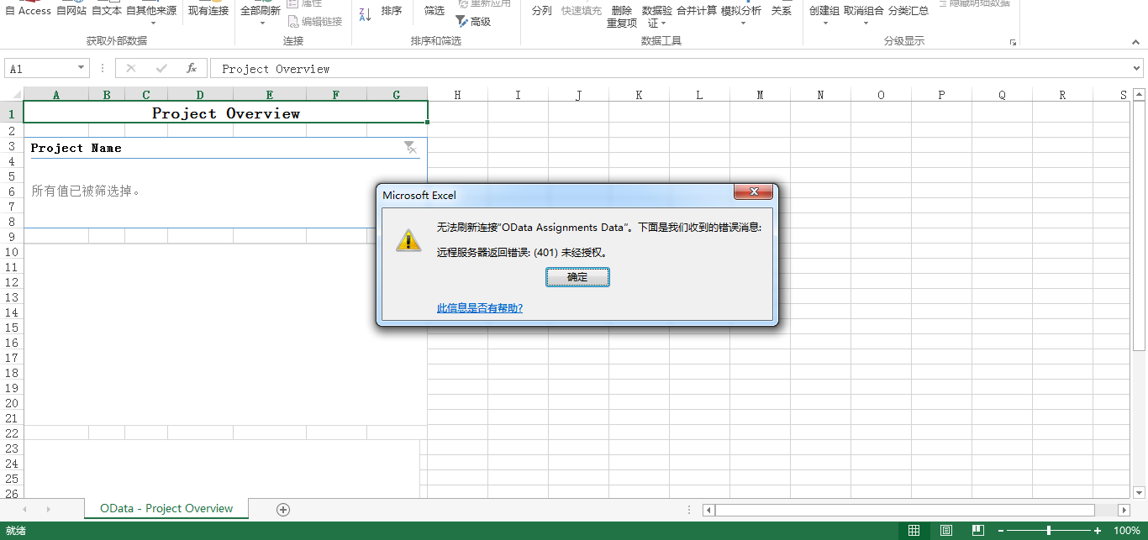Go to the next sheet with the right tab arrow
The width and height of the screenshot is (1148, 540).
point(48,509)
